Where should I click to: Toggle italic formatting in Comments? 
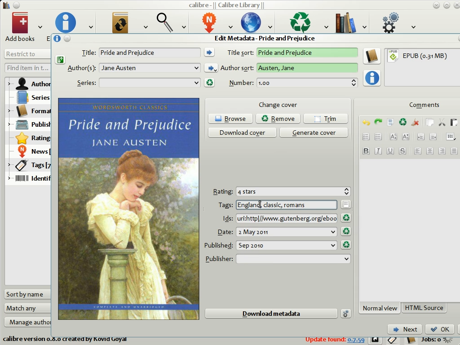(378, 151)
